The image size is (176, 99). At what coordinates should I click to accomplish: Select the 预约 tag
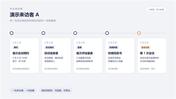point(16,47)
